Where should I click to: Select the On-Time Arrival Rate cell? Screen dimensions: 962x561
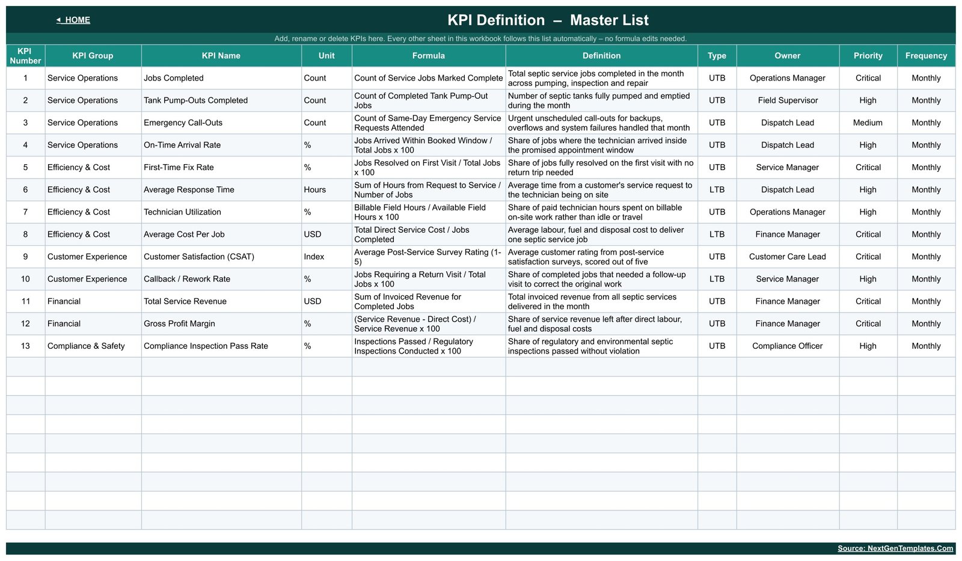coord(221,145)
